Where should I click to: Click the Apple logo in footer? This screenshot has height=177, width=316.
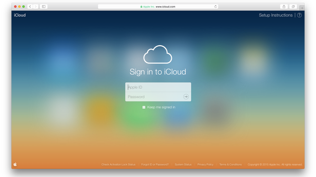tap(15, 164)
